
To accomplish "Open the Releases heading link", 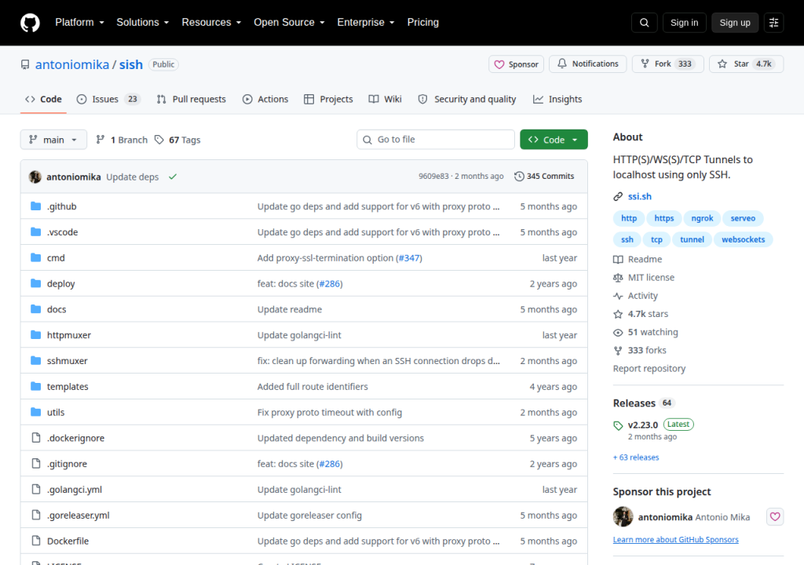I will (x=634, y=403).
